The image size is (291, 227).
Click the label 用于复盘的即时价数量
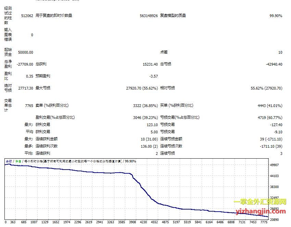tap(54, 16)
